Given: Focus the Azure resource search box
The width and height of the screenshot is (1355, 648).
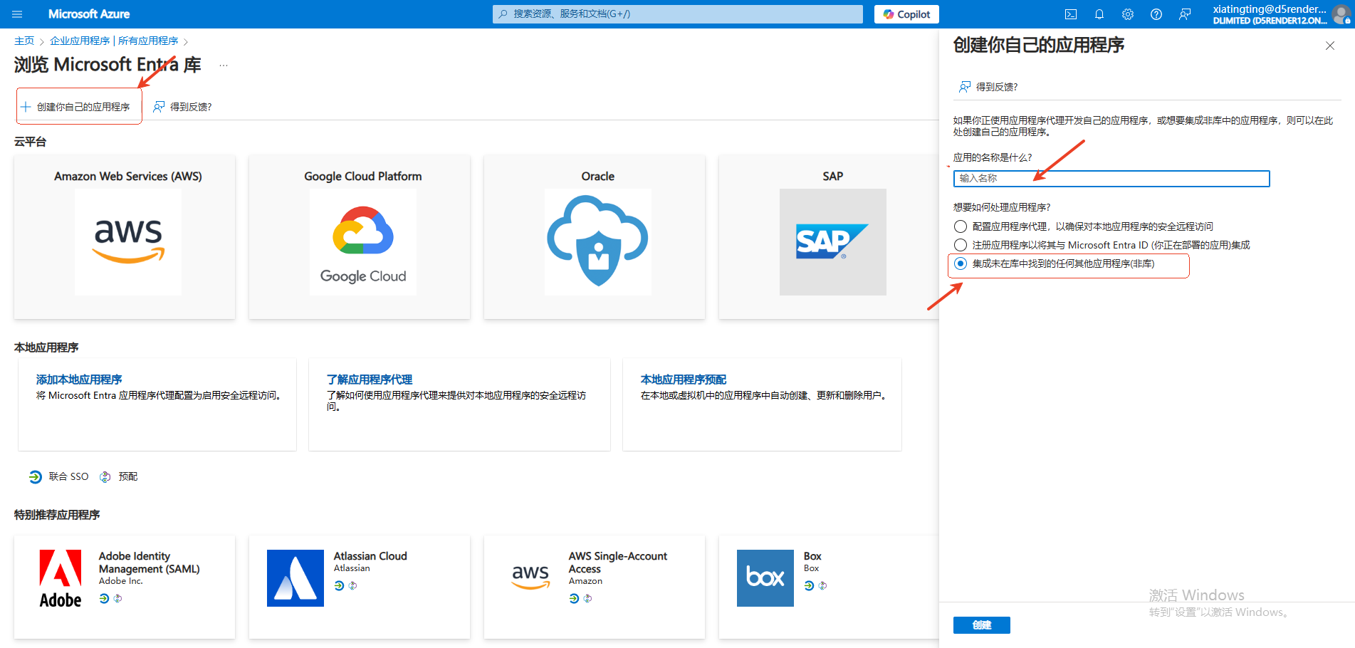Looking at the screenshot, I should click(x=678, y=14).
